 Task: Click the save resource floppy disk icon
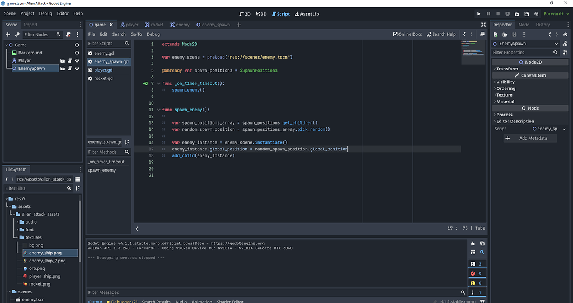(515, 35)
